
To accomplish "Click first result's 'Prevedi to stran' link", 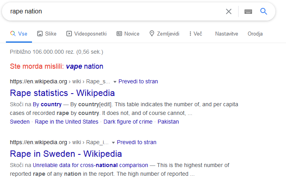I will (x=138, y=81).
